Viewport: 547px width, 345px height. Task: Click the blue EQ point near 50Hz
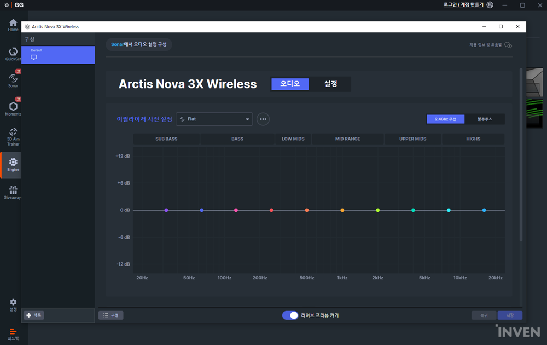point(202,210)
